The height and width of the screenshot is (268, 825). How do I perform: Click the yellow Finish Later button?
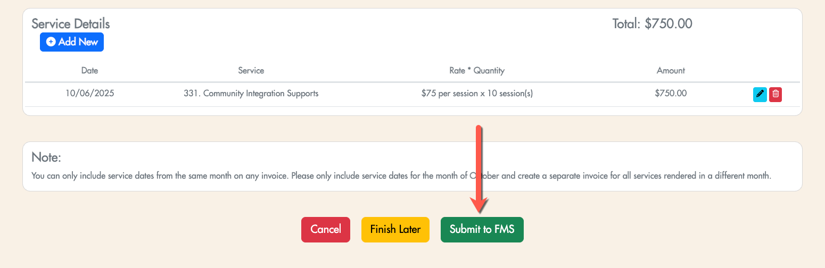(x=395, y=230)
